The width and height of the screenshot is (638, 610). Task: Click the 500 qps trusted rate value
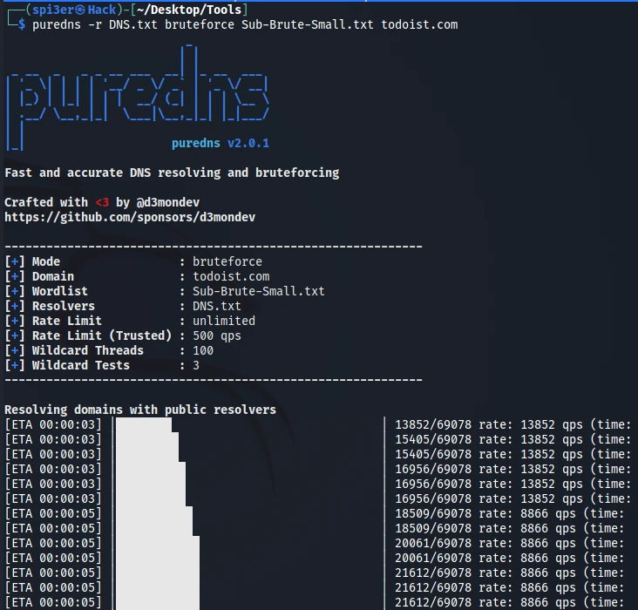(x=217, y=335)
